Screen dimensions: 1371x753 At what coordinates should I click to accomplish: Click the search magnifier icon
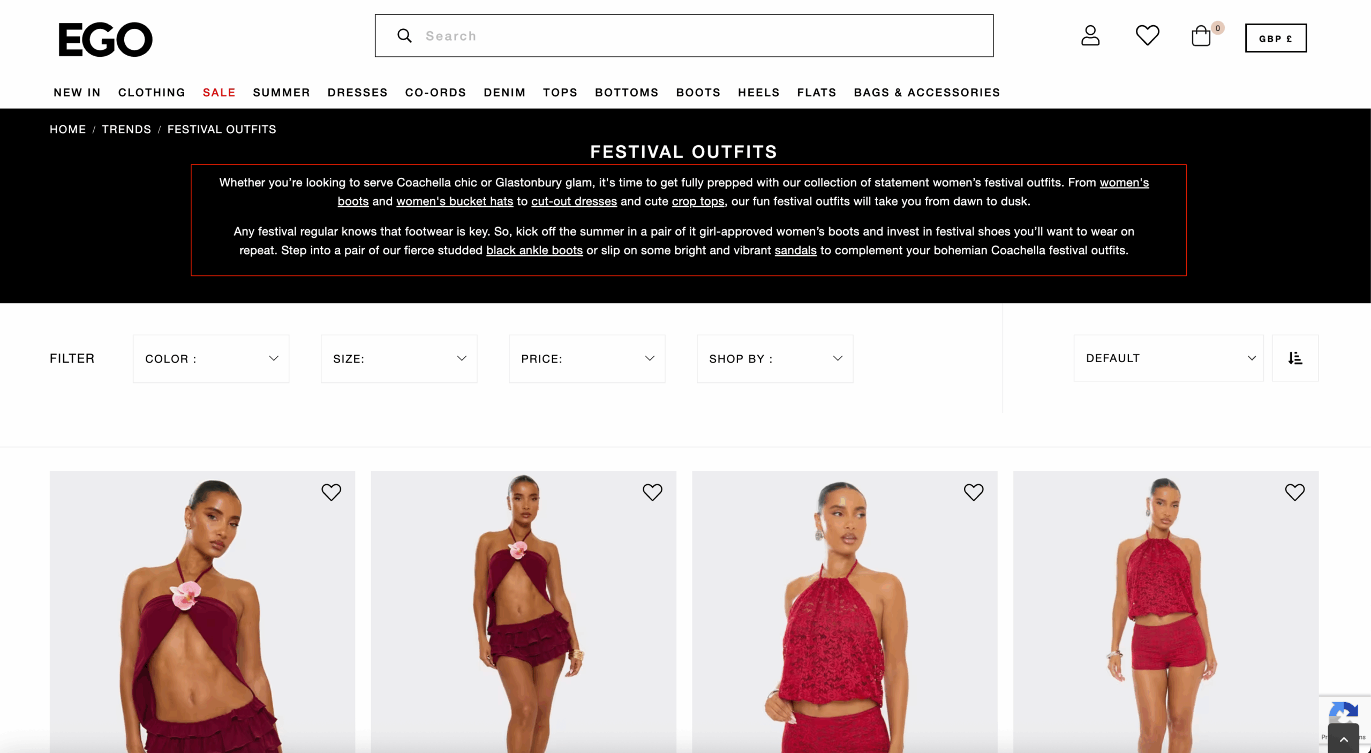pyautogui.click(x=404, y=36)
